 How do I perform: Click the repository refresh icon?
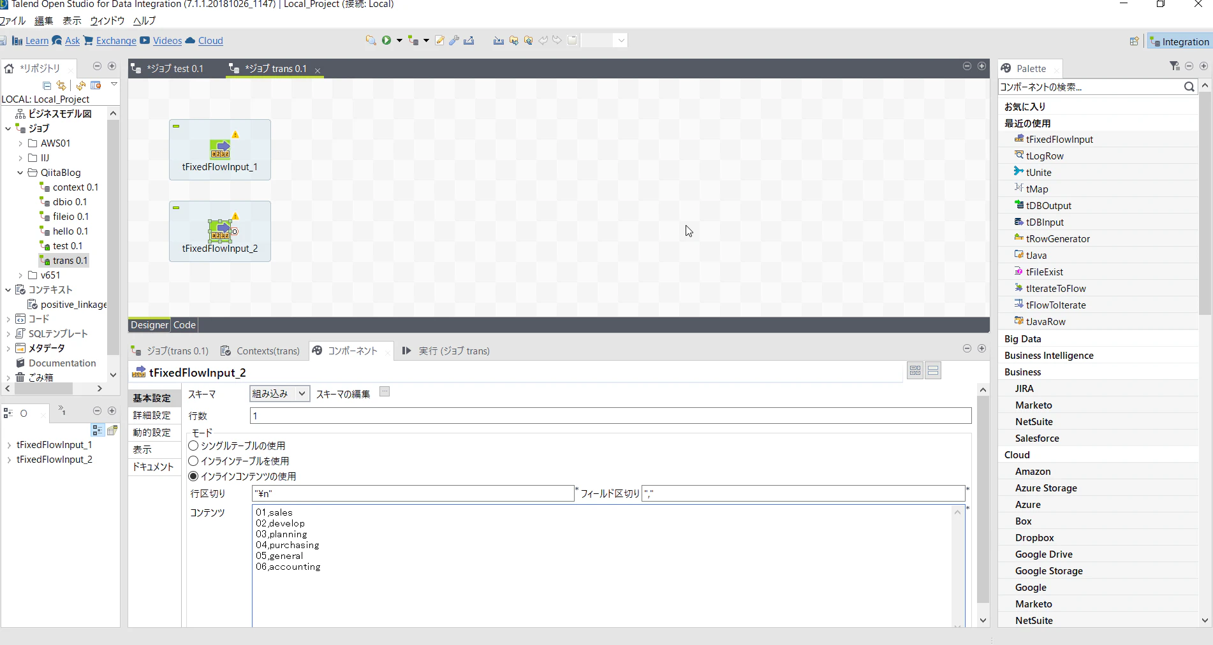point(81,85)
